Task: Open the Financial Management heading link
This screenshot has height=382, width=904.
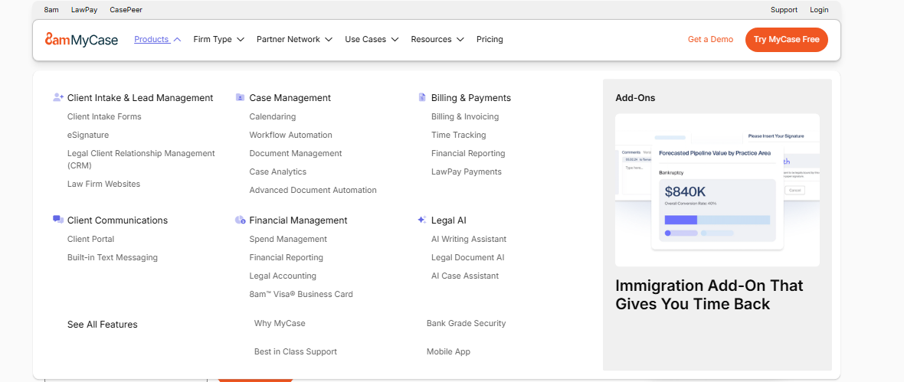Action: point(298,220)
